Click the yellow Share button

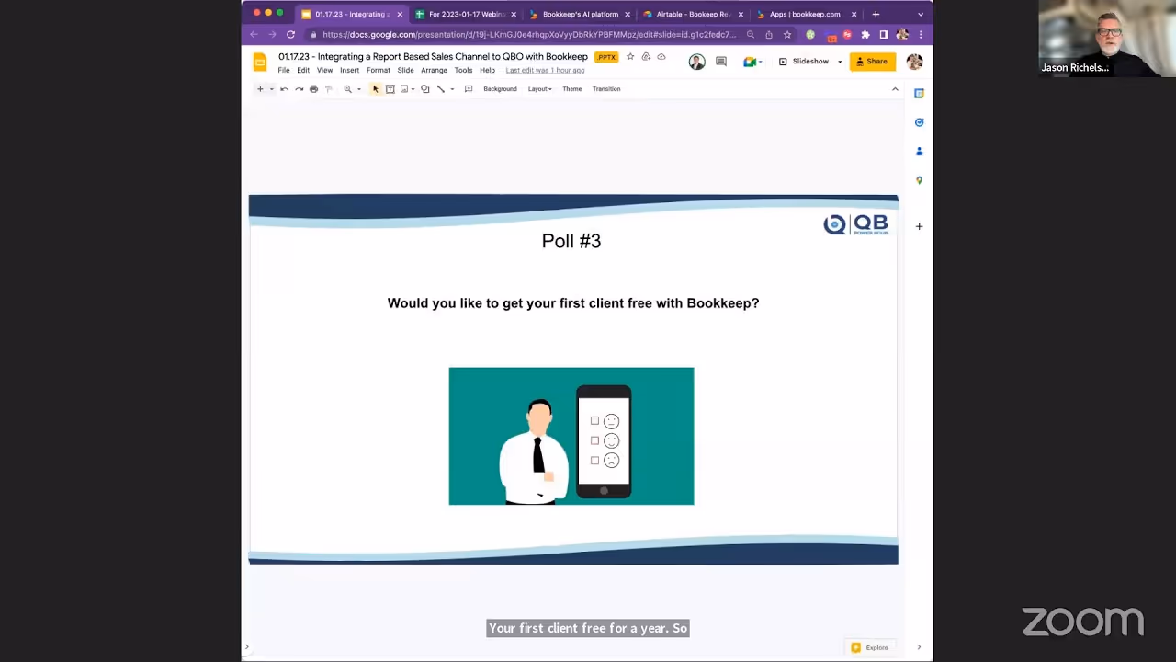point(872,62)
